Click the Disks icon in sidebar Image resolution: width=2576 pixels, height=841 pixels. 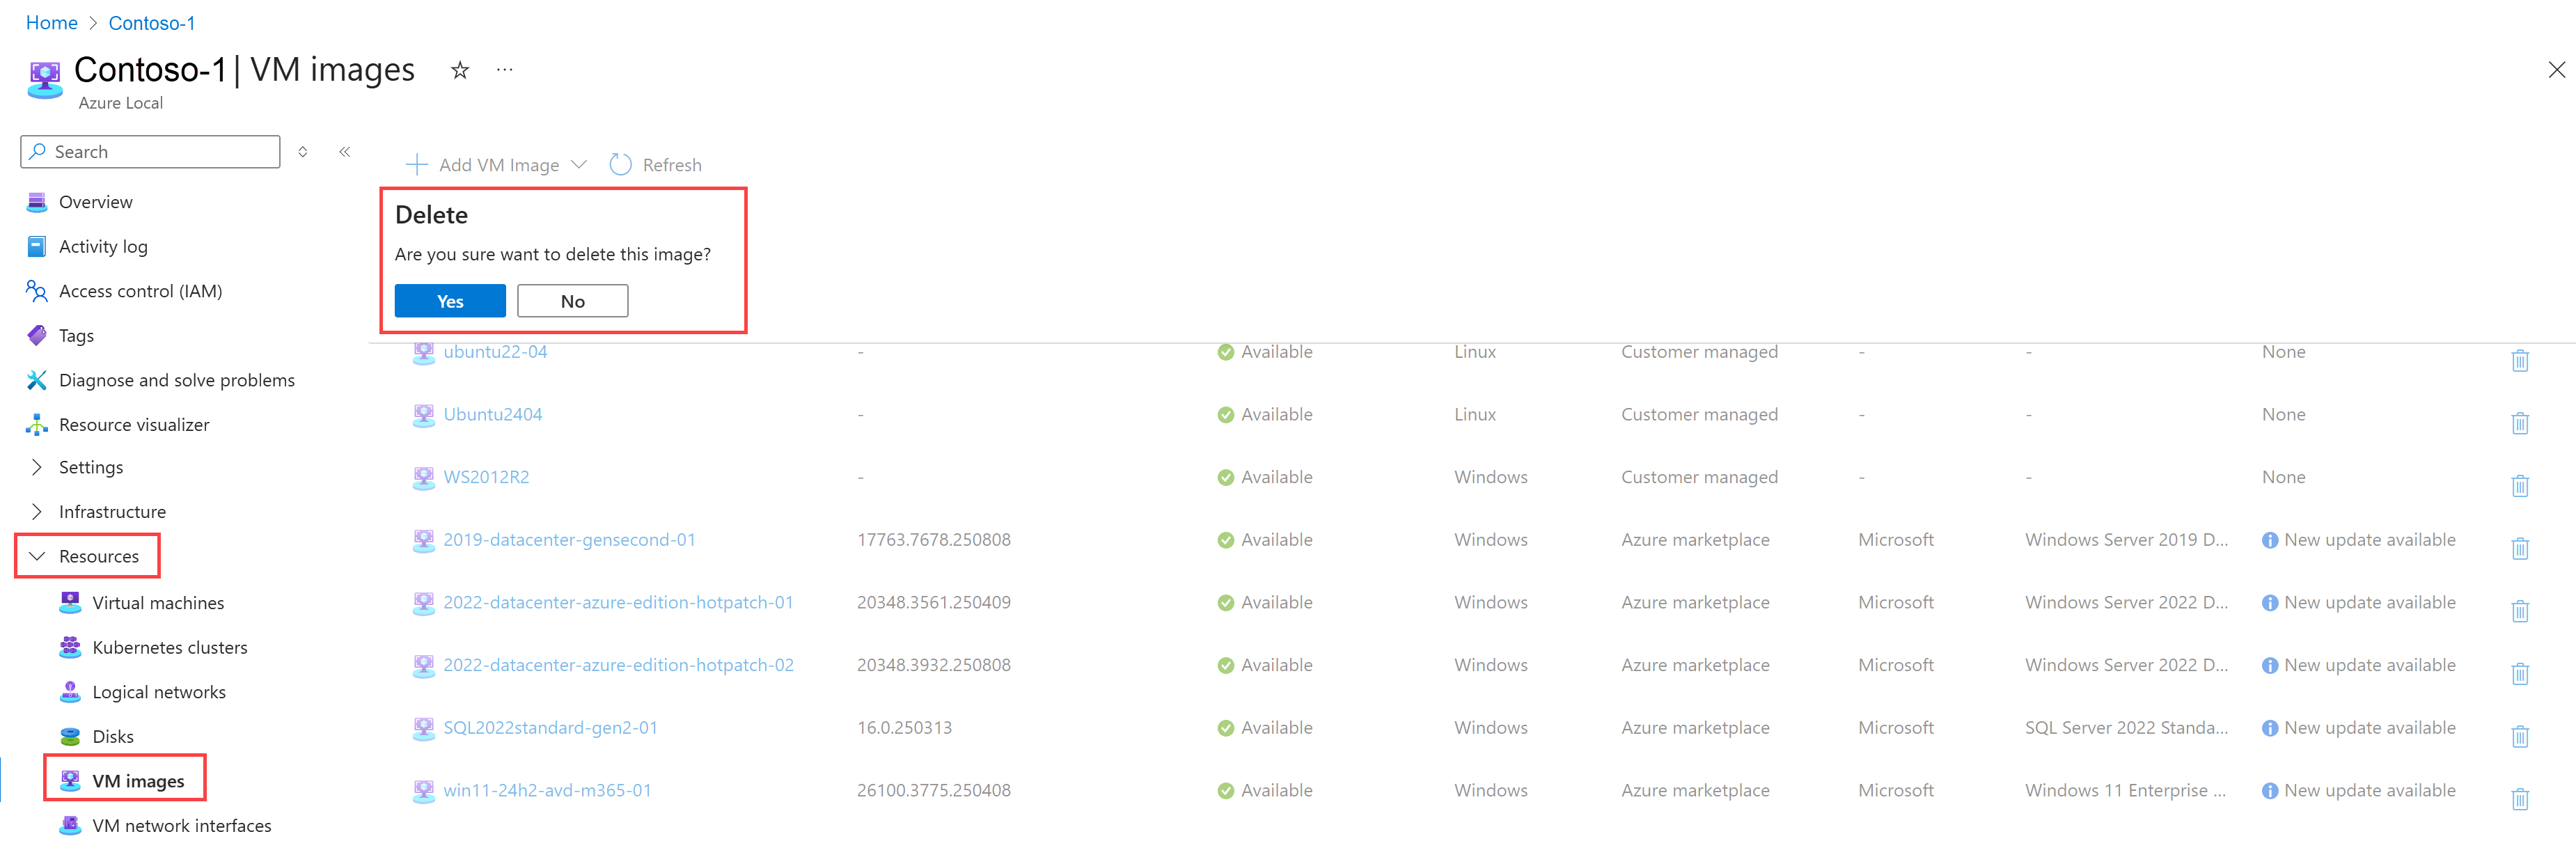click(70, 737)
